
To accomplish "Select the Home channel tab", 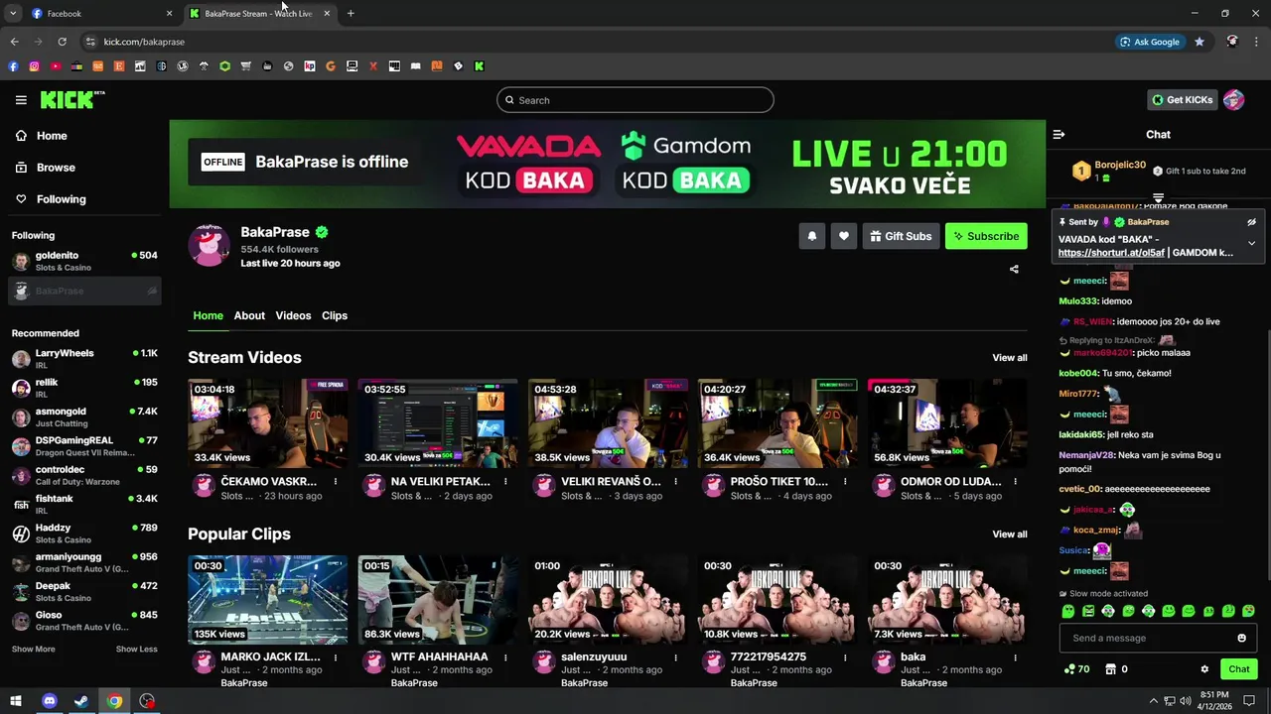I will pos(208,315).
